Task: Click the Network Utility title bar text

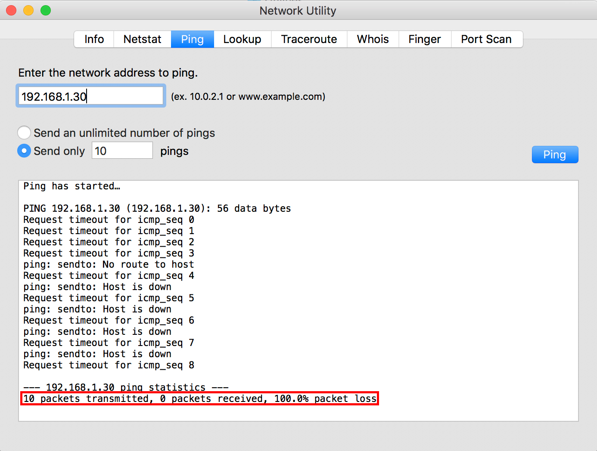Action: point(298,11)
